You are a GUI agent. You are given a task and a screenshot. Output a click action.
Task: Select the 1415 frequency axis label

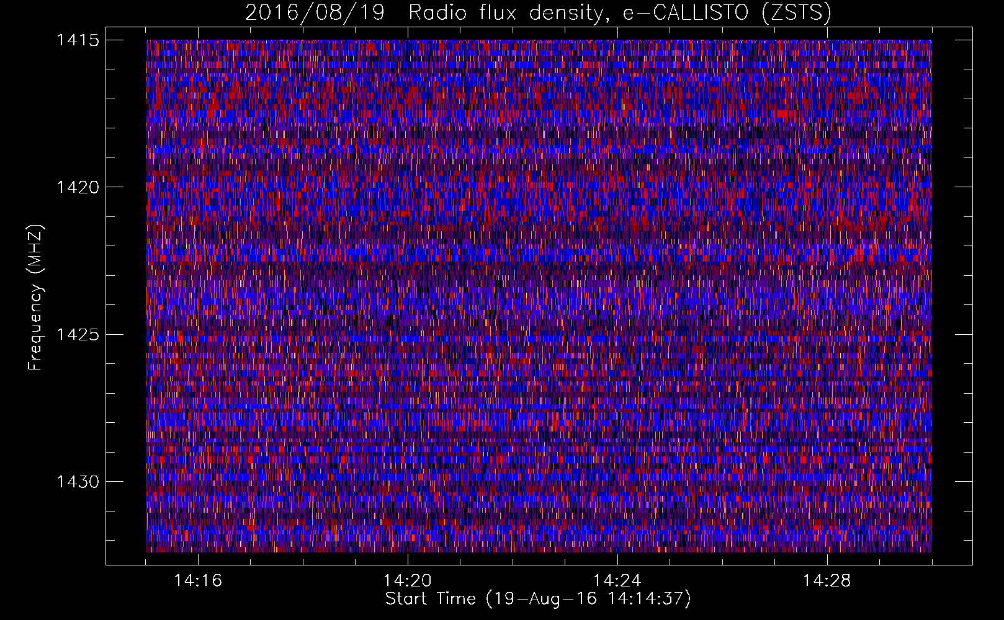[78, 40]
